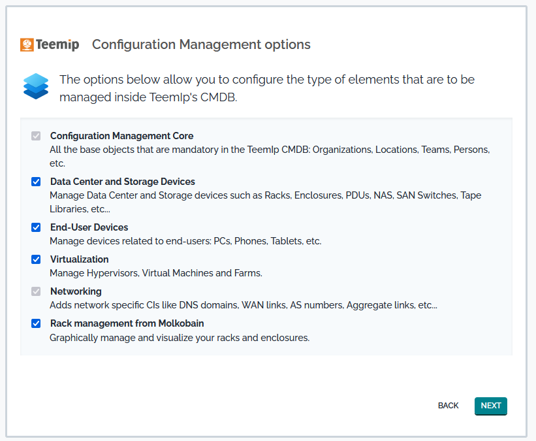
Task: Click the "Data Center and Storage Devices" label
Action: (x=122, y=182)
